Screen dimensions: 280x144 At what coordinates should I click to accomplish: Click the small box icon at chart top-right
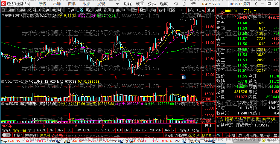pos(199,16)
